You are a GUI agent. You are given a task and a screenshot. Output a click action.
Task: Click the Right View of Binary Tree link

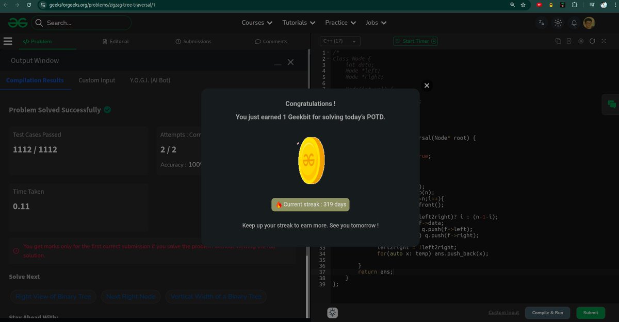click(x=53, y=296)
